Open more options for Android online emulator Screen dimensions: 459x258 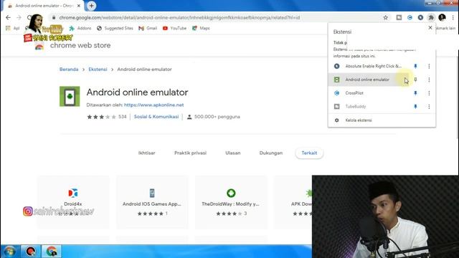pos(429,80)
